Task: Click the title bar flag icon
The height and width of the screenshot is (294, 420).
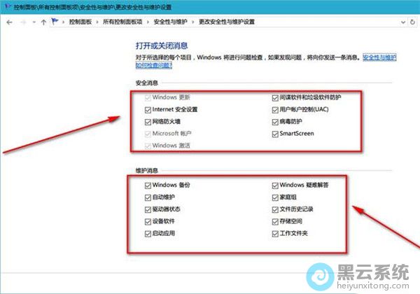Action: click(6, 6)
